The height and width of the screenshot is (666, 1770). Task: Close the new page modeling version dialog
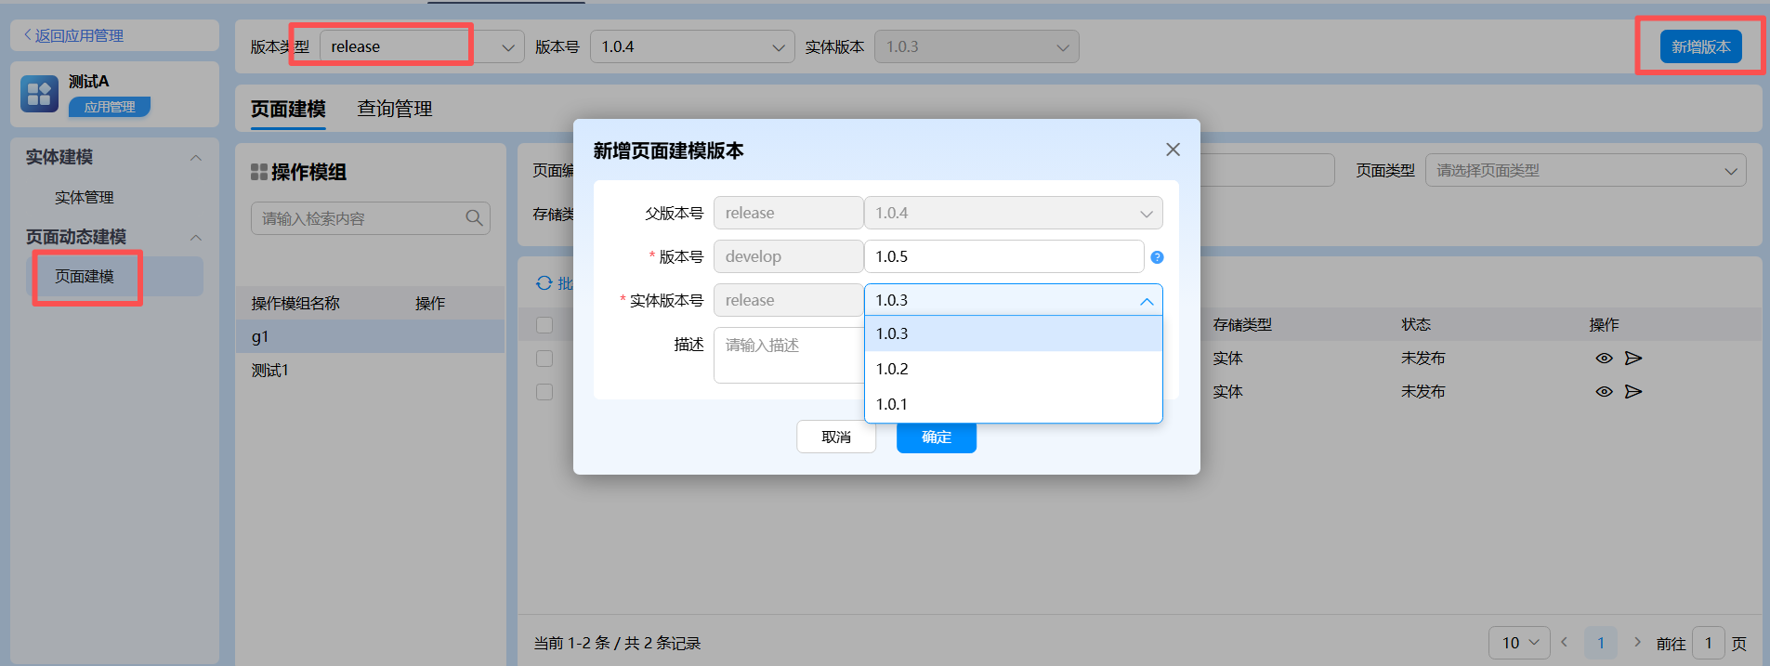click(x=1173, y=150)
